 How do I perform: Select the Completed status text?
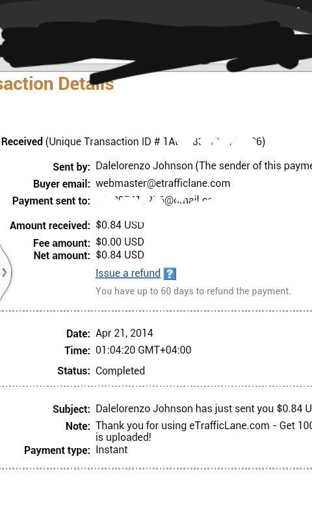120,371
